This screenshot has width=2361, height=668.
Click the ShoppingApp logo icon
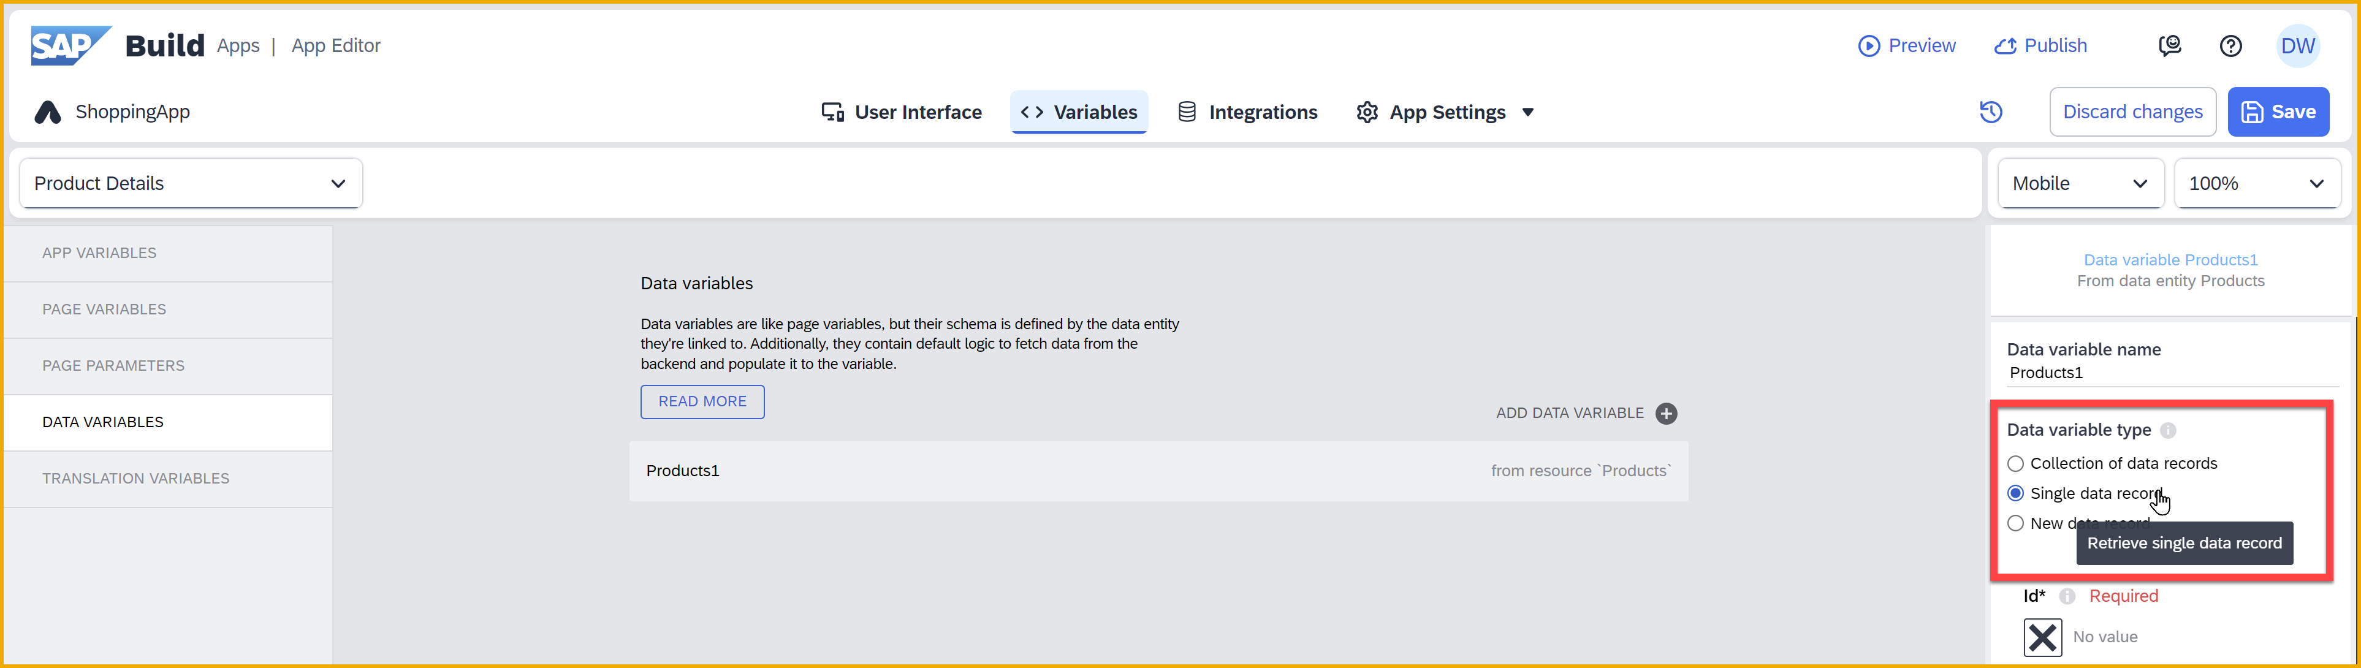(x=48, y=112)
